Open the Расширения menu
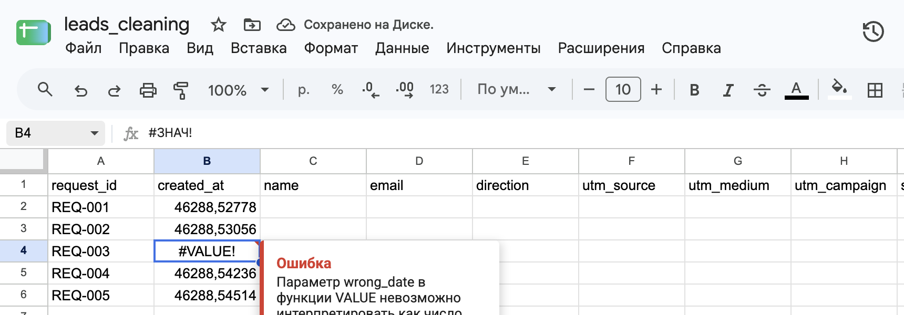 (x=601, y=48)
